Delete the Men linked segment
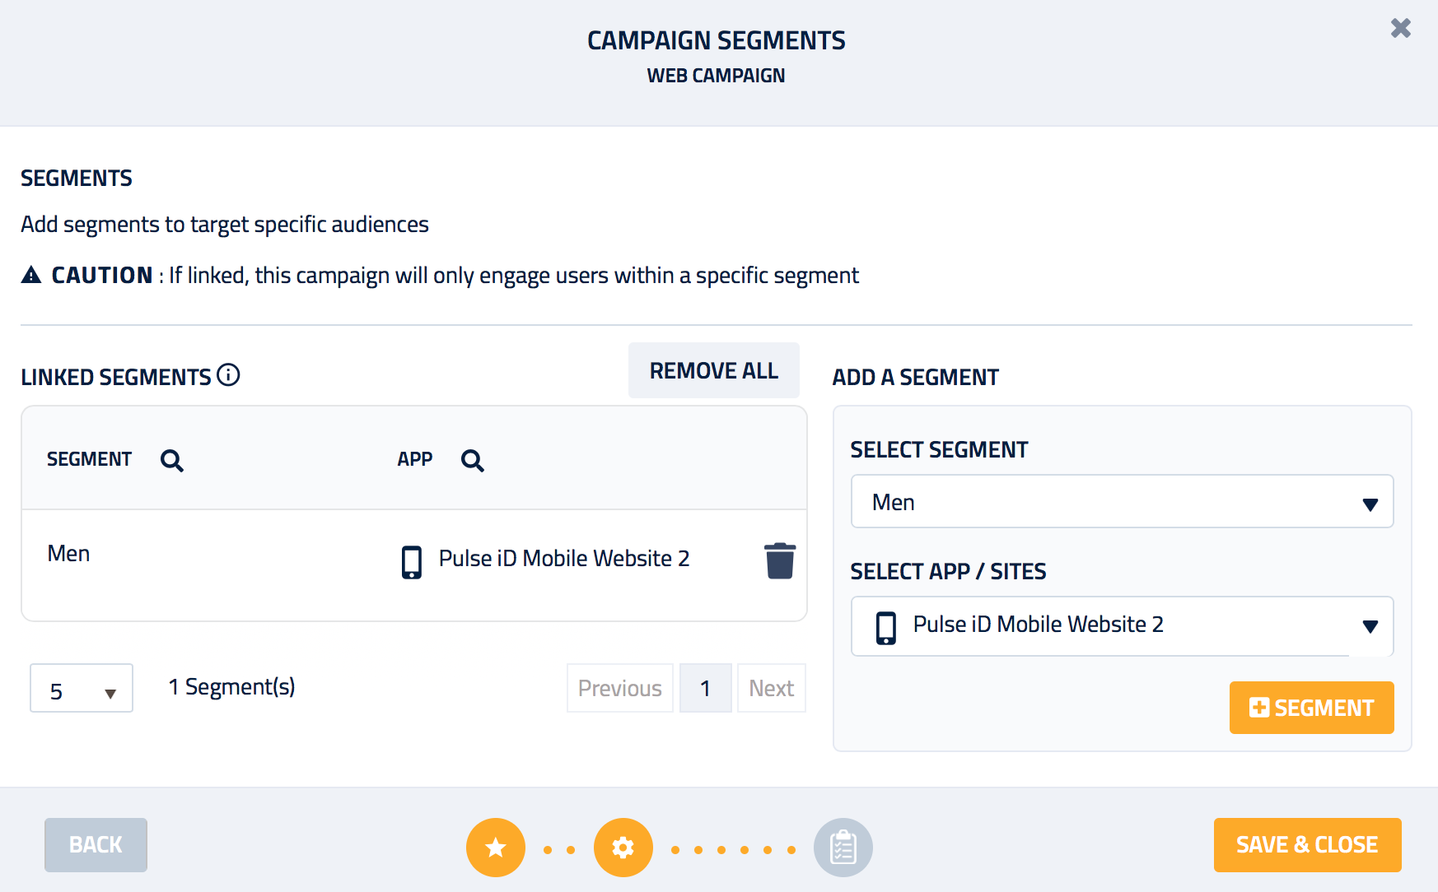Viewport: 1438px width, 892px height. (x=780, y=561)
